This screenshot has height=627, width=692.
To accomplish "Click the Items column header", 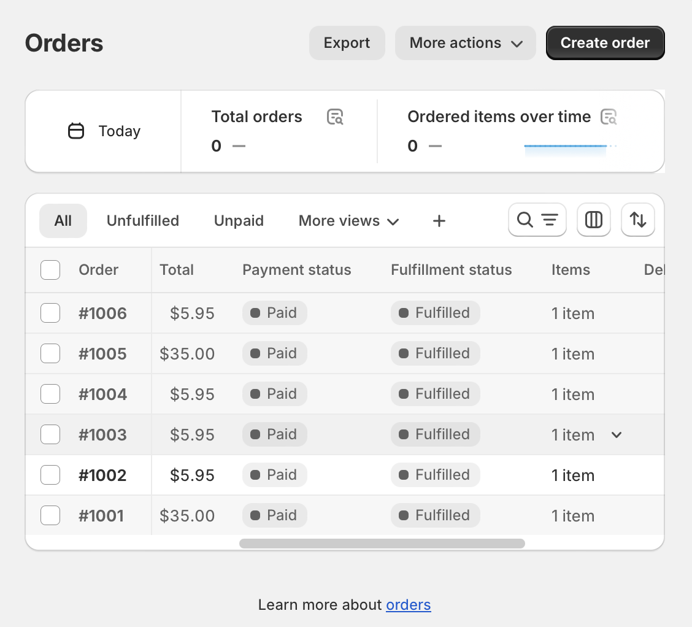I will point(571,270).
